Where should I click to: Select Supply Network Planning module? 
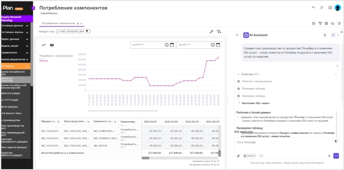click(16, 18)
